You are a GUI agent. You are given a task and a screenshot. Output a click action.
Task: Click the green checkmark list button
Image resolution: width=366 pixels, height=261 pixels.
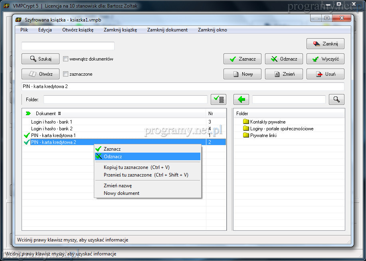[x=219, y=100]
